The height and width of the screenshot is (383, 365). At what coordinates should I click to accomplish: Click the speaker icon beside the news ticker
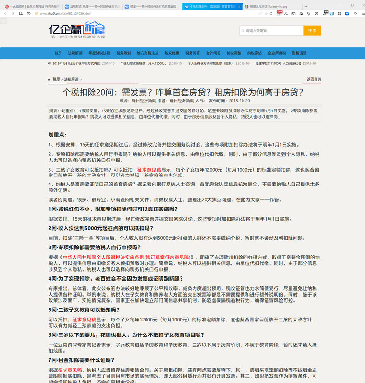49,63
